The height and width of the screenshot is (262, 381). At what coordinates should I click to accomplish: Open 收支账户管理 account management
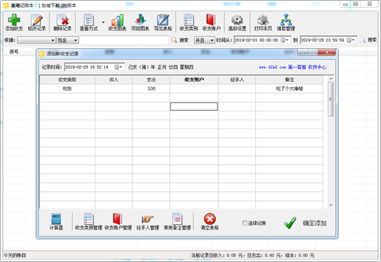pyautogui.click(x=118, y=221)
